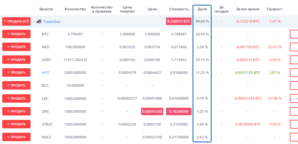Click the Доля column header
Viewport: 298px width, 144px height.
[x=202, y=9]
